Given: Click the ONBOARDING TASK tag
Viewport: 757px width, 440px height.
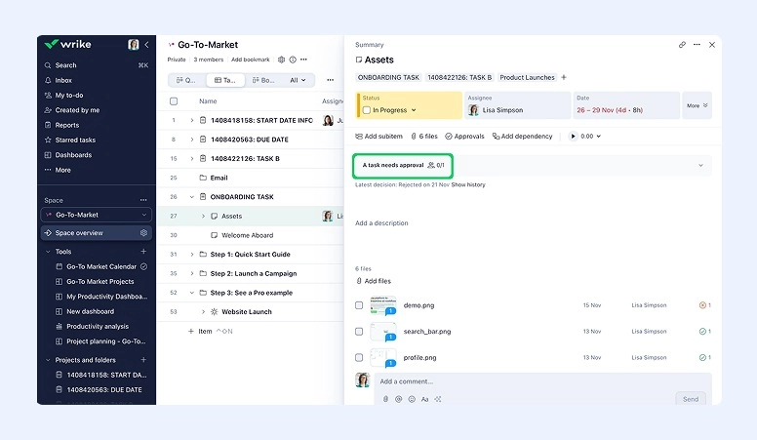Looking at the screenshot, I should pyautogui.click(x=388, y=77).
